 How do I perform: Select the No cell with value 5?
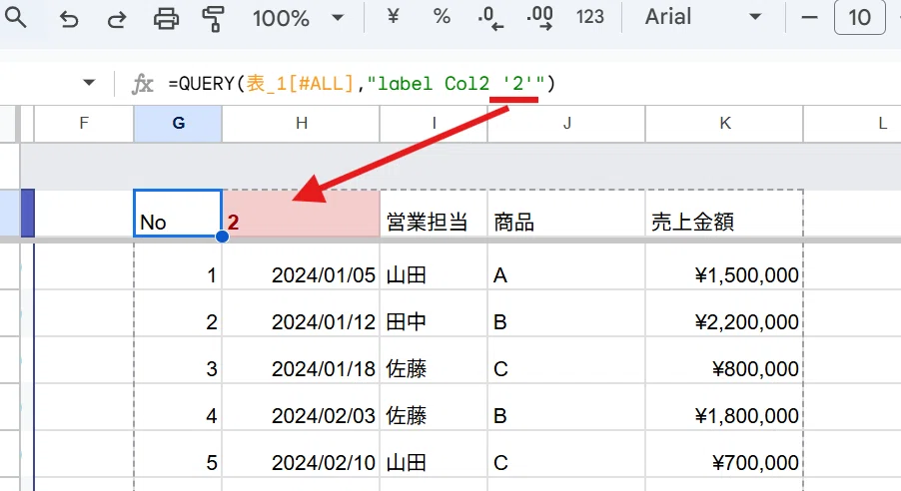click(x=178, y=454)
